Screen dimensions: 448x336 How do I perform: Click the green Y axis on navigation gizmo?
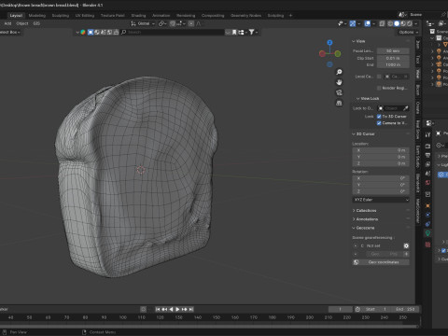338,54
